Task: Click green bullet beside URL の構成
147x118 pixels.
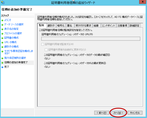Action: (2, 42)
